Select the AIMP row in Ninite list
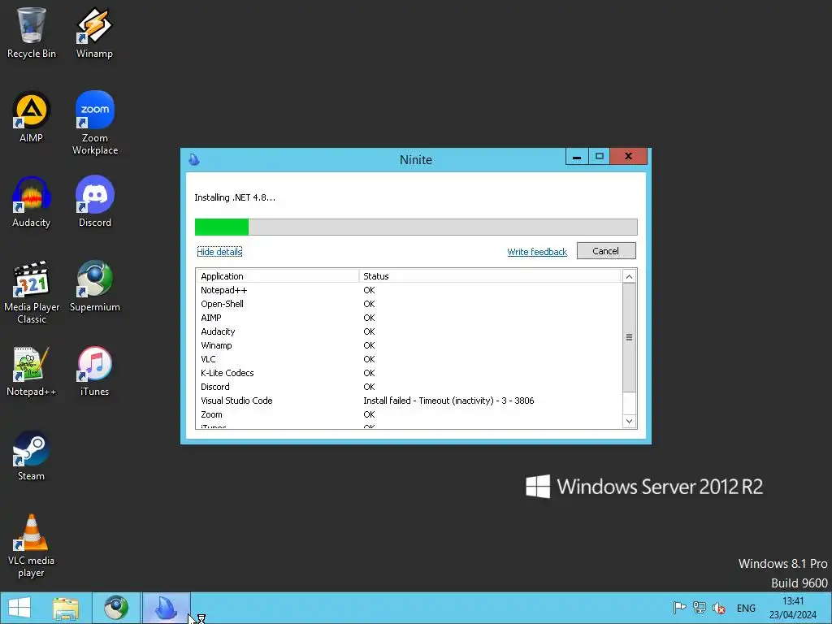832x624 pixels. coord(409,318)
